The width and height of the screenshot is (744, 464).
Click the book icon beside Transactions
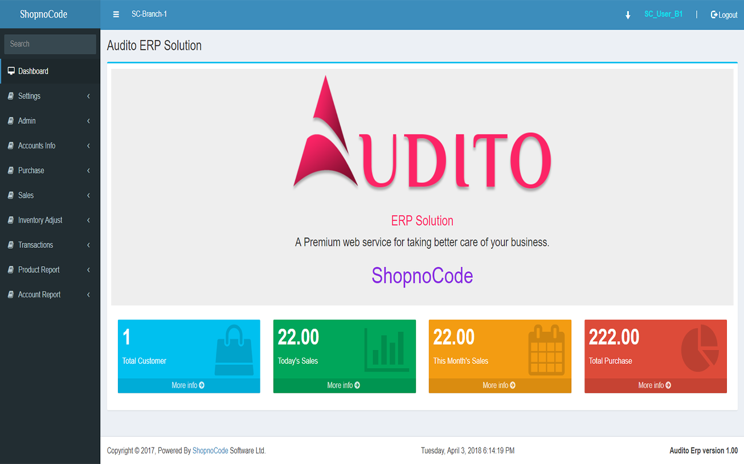coord(11,245)
